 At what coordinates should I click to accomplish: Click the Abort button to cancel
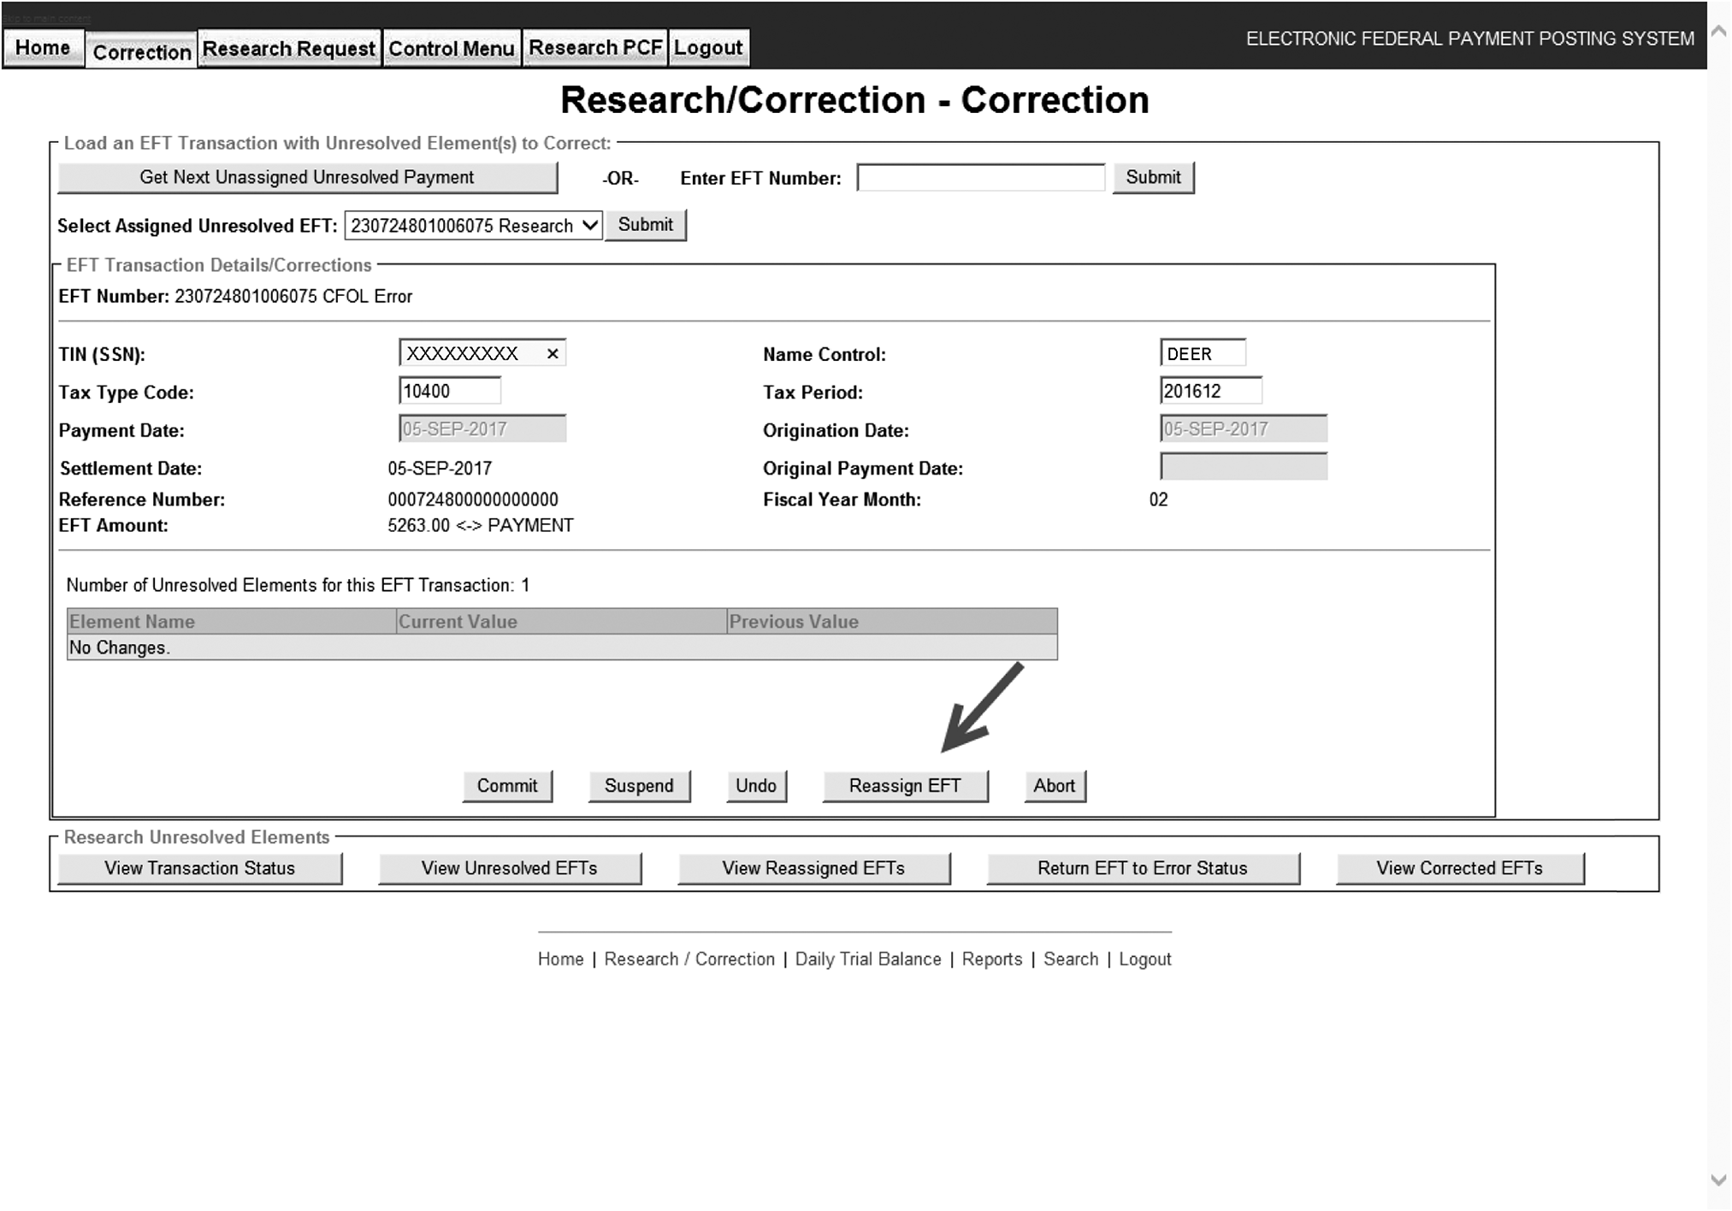(1053, 784)
